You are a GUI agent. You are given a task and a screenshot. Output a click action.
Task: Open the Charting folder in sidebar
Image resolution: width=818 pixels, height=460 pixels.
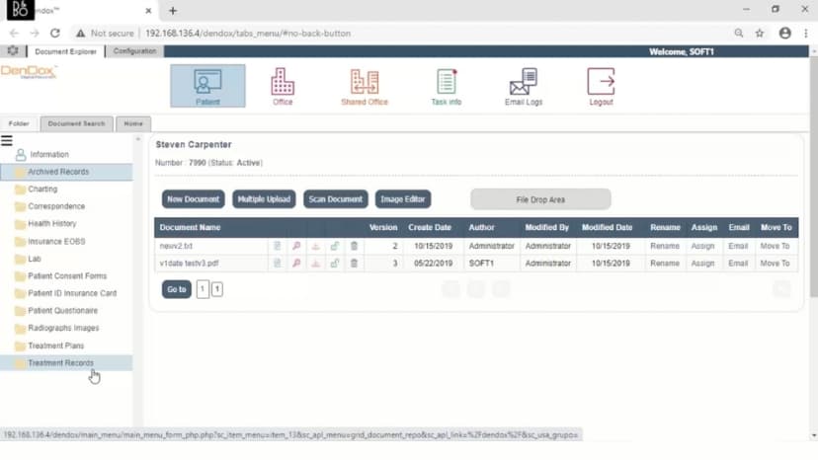tap(42, 189)
